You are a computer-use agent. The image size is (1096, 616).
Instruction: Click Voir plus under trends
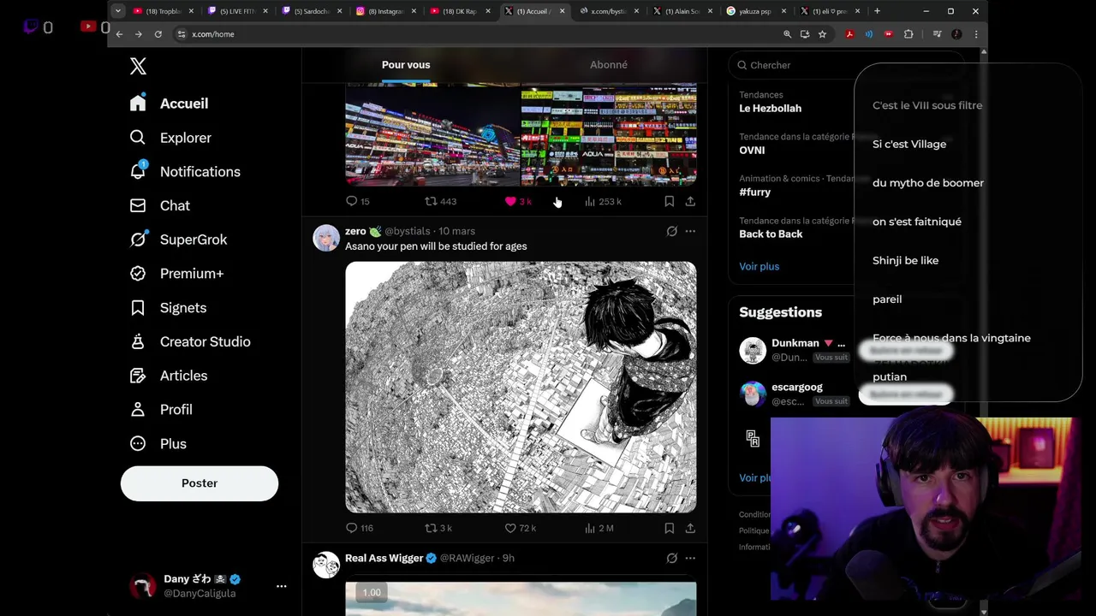759,266
